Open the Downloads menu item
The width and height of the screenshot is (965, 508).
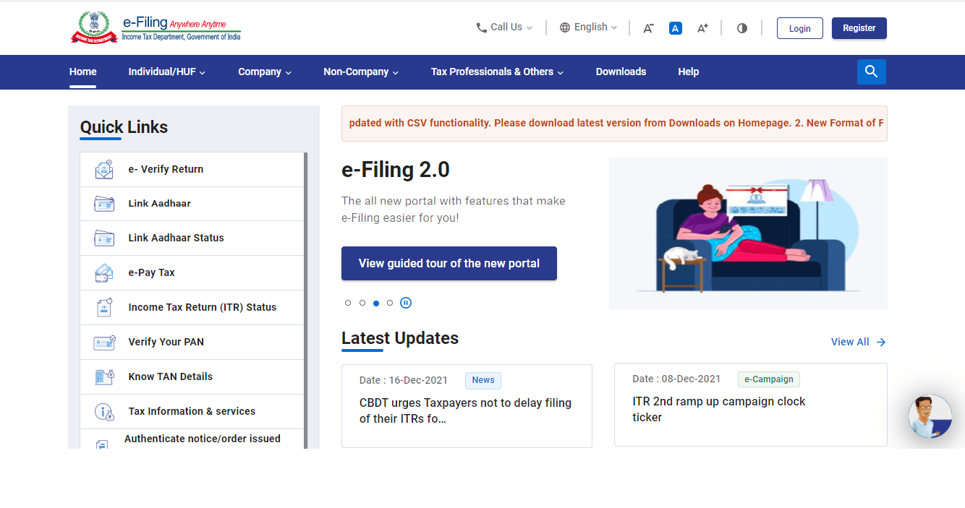621,72
